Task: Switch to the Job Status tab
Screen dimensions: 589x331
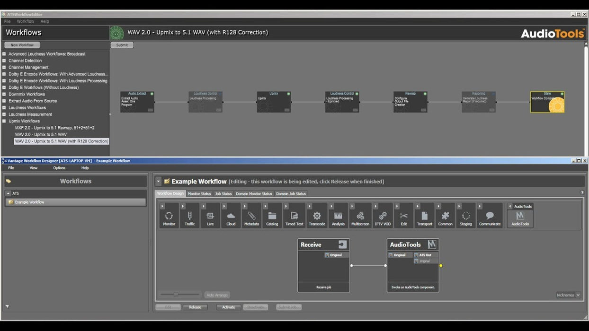Action: [x=223, y=194]
